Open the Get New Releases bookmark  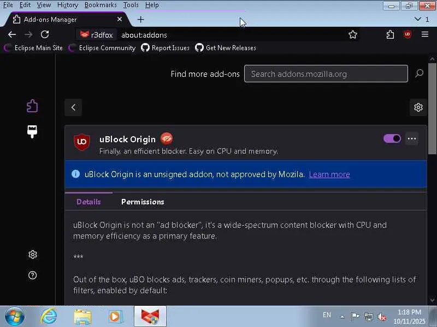click(226, 48)
